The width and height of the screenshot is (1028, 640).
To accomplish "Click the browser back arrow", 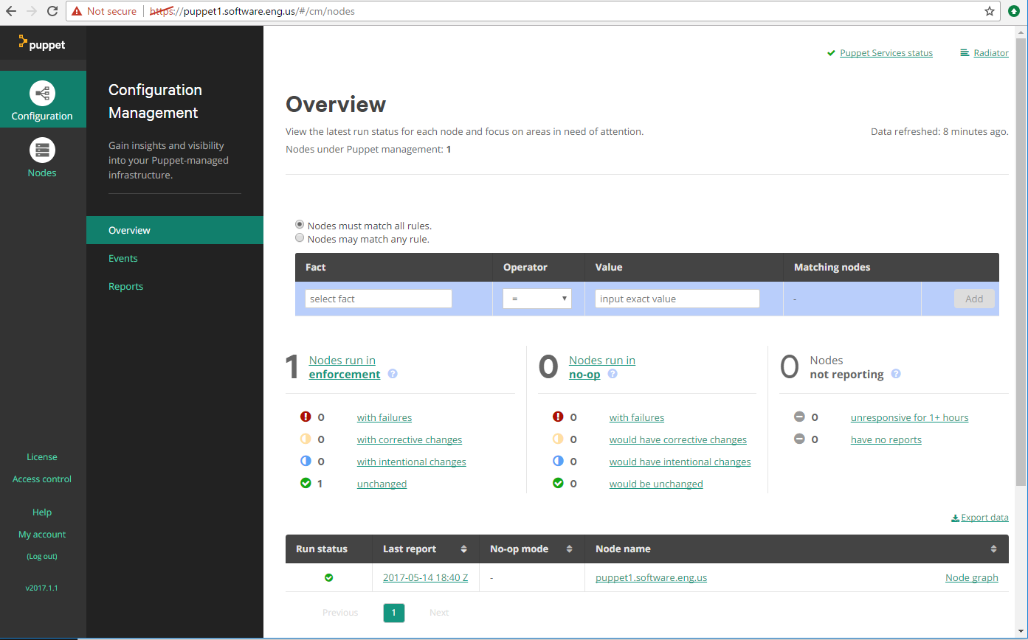I will pos(11,11).
